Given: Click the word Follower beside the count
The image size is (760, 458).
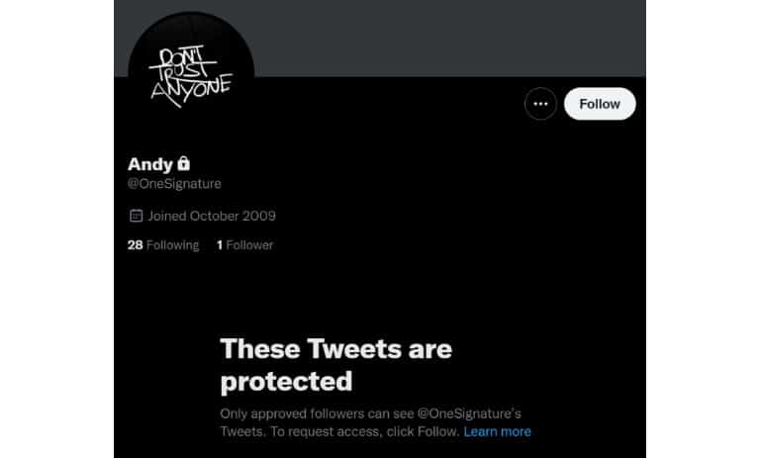Looking at the screenshot, I should (249, 245).
